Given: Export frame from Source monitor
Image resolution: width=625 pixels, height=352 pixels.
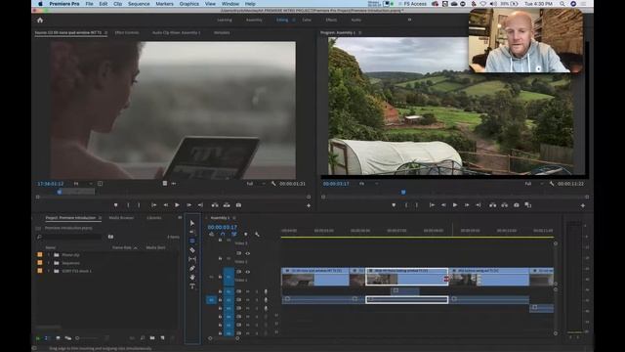Looking at the screenshot, I should 238,205.
